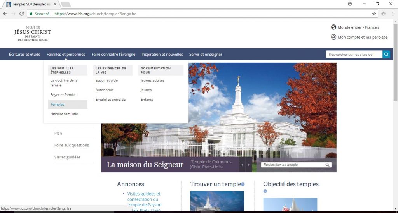Click the browser address bar URL
398x213 pixels.
click(x=96, y=14)
